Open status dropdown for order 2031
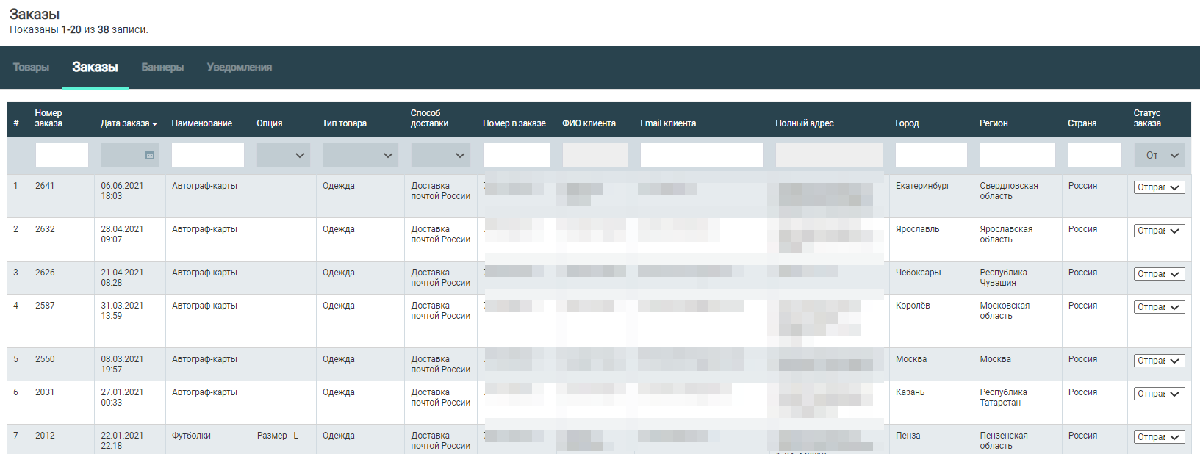This screenshot has width=1200, height=454. coord(1159,394)
